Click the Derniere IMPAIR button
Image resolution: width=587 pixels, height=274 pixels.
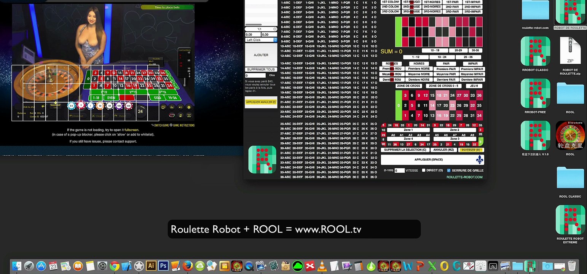coord(472,80)
